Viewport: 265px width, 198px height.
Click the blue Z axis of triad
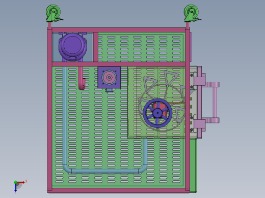(x=15, y=187)
